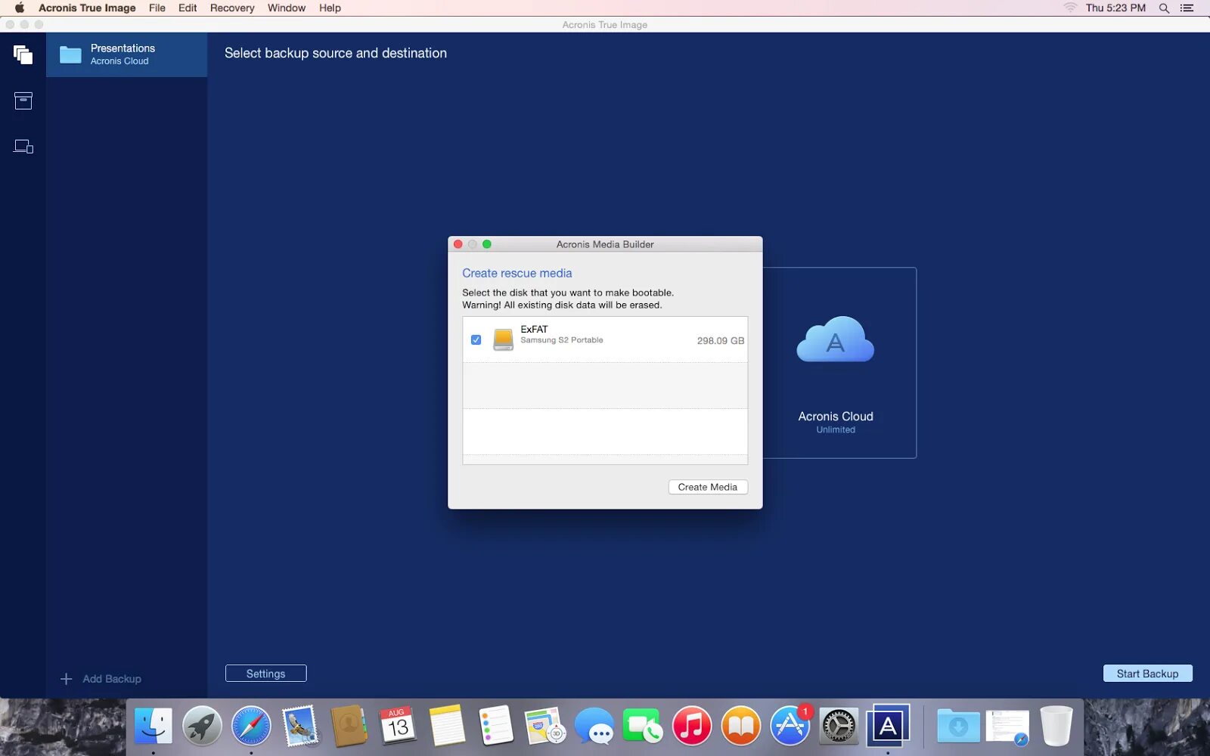This screenshot has width=1210, height=756.
Task: Open Messages from the Dock
Action: click(594, 727)
